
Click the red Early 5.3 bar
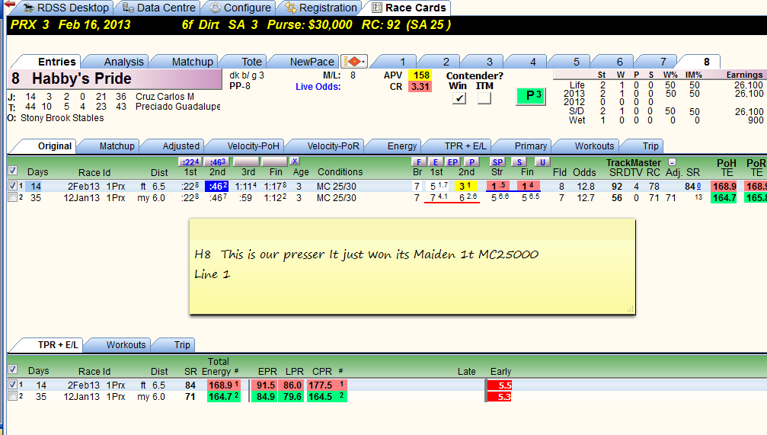click(498, 396)
